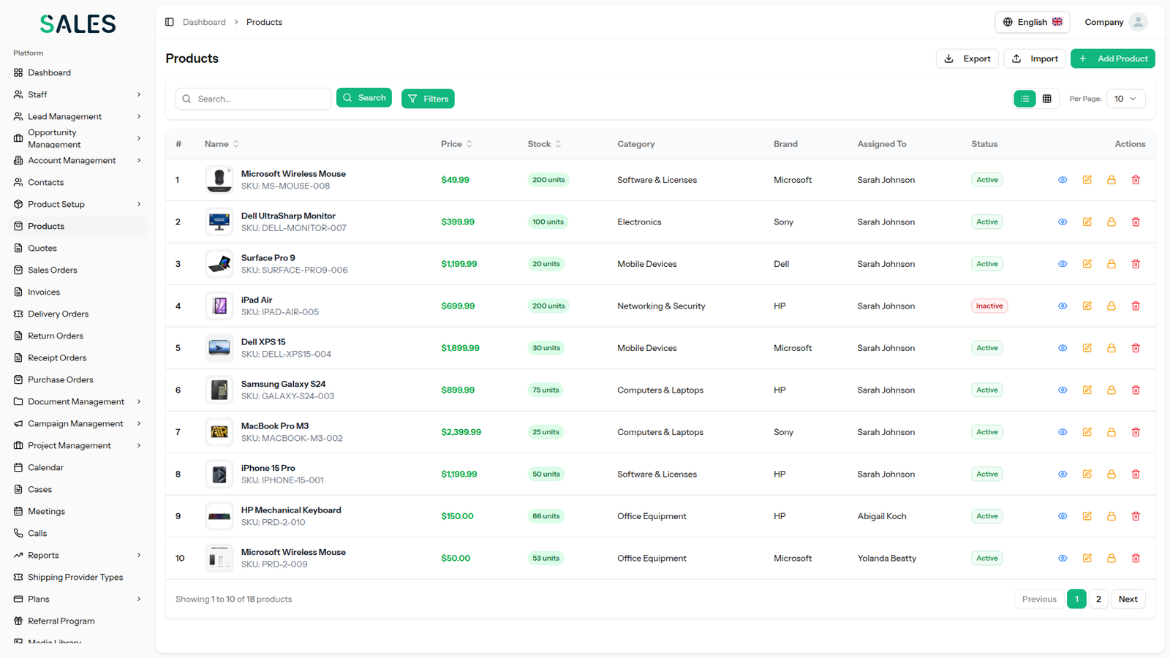1170x658 pixels.
Task: Switch to grid view layout
Action: [x=1046, y=99]
